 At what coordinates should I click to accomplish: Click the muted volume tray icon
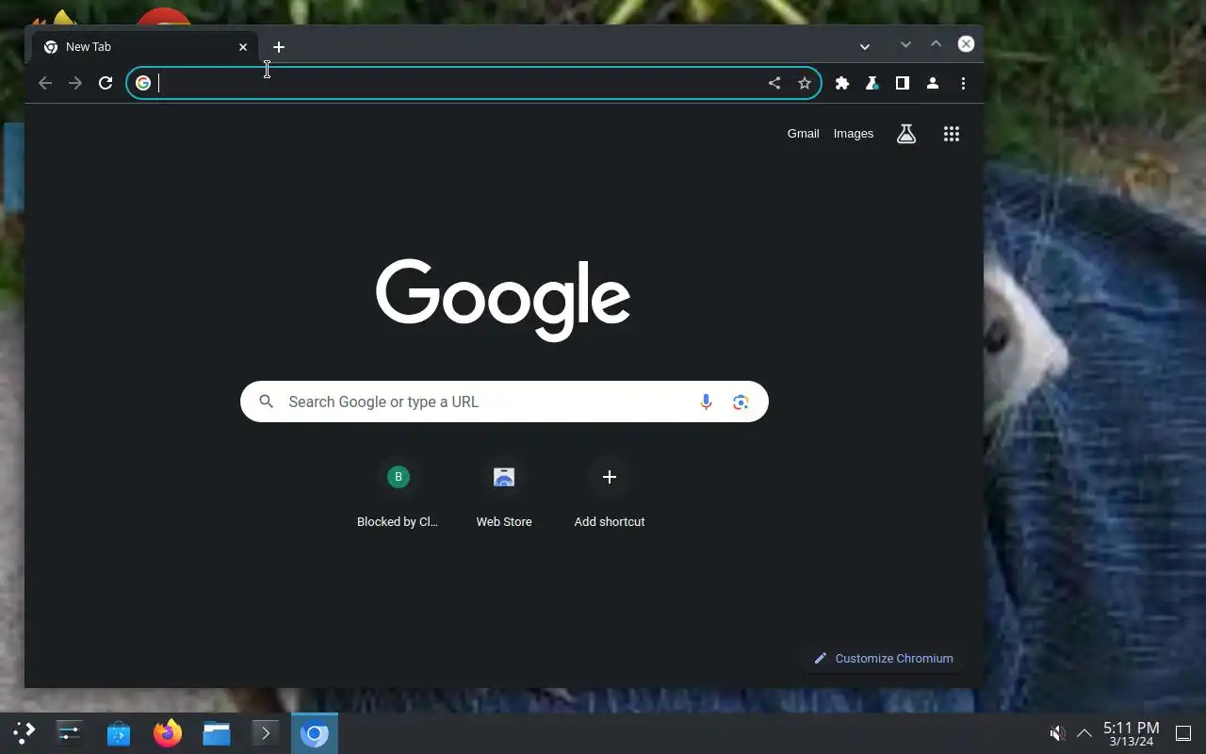(x=1058, y=733)
